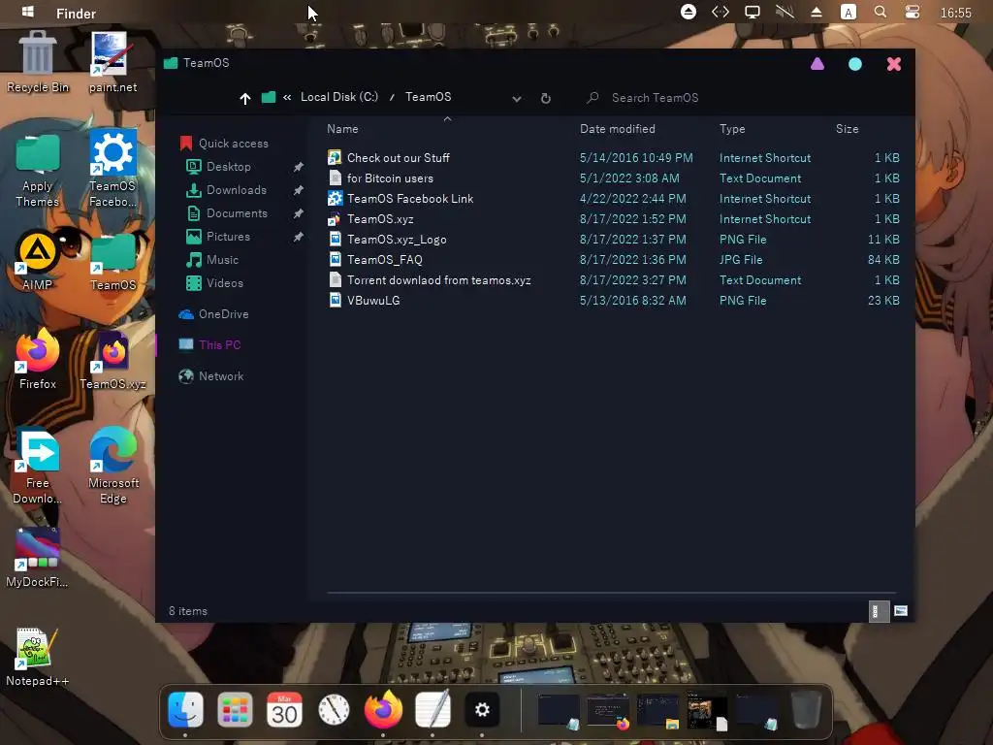Open the control center toggles icon

click(912, 12)
